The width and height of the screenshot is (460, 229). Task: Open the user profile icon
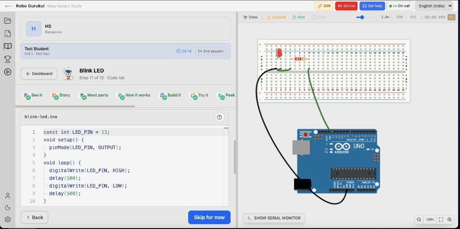point(8,196)
